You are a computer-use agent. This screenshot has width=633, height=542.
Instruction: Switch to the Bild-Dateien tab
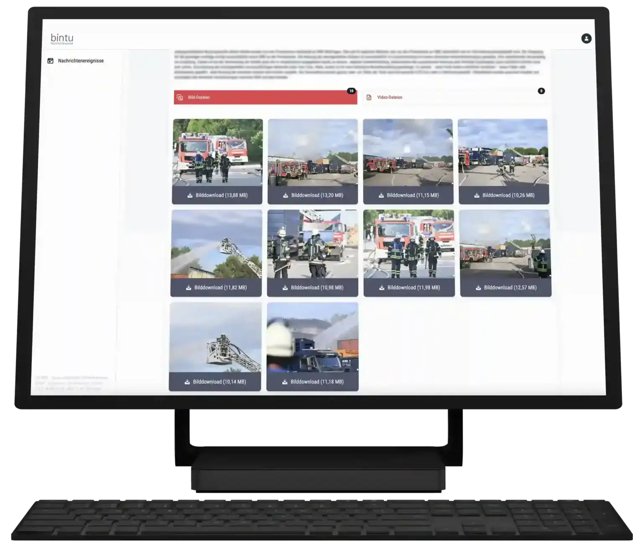[x=265, y=98]
